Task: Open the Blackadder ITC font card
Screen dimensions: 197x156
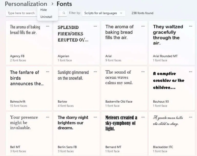Action: [x=172, y=134]
